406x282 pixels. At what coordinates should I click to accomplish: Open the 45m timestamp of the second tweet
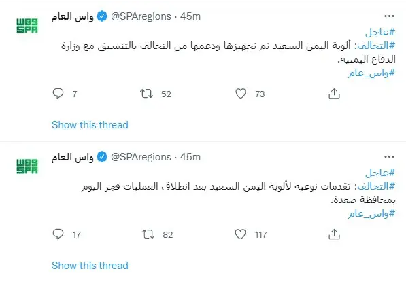[x=190, y=157]
